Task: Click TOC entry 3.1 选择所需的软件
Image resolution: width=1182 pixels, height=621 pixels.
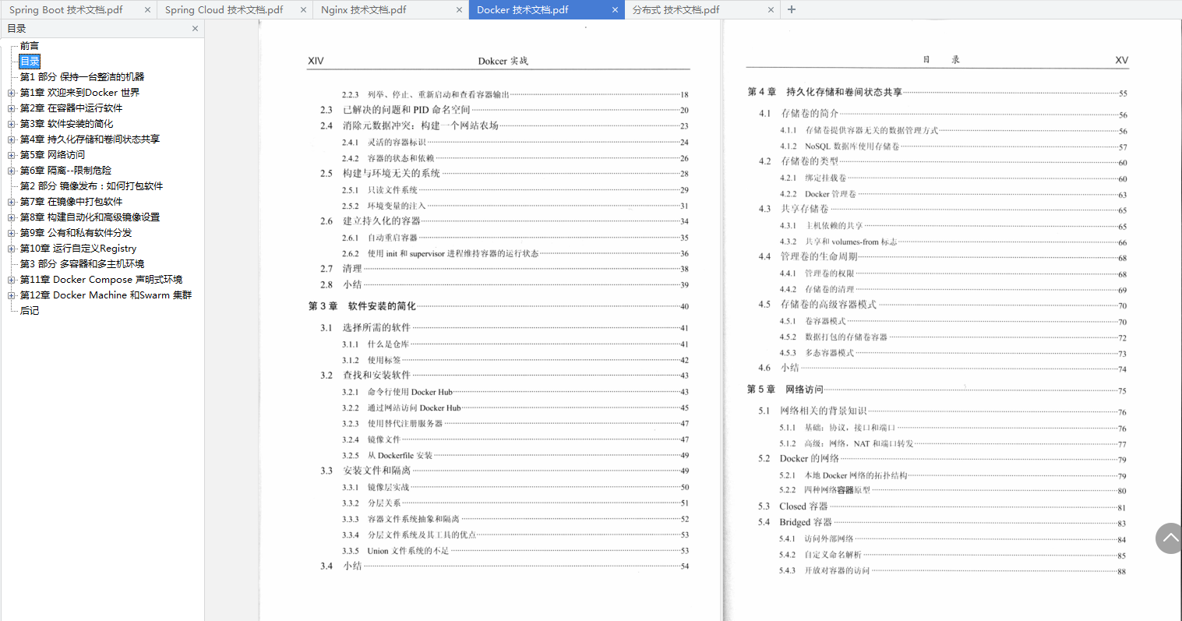Action: 504,328
